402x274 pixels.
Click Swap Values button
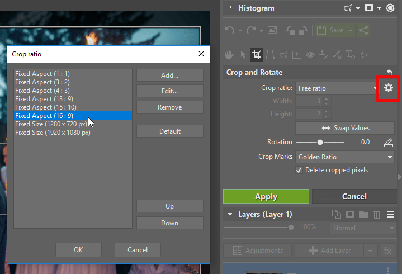[x=345, y=128]
